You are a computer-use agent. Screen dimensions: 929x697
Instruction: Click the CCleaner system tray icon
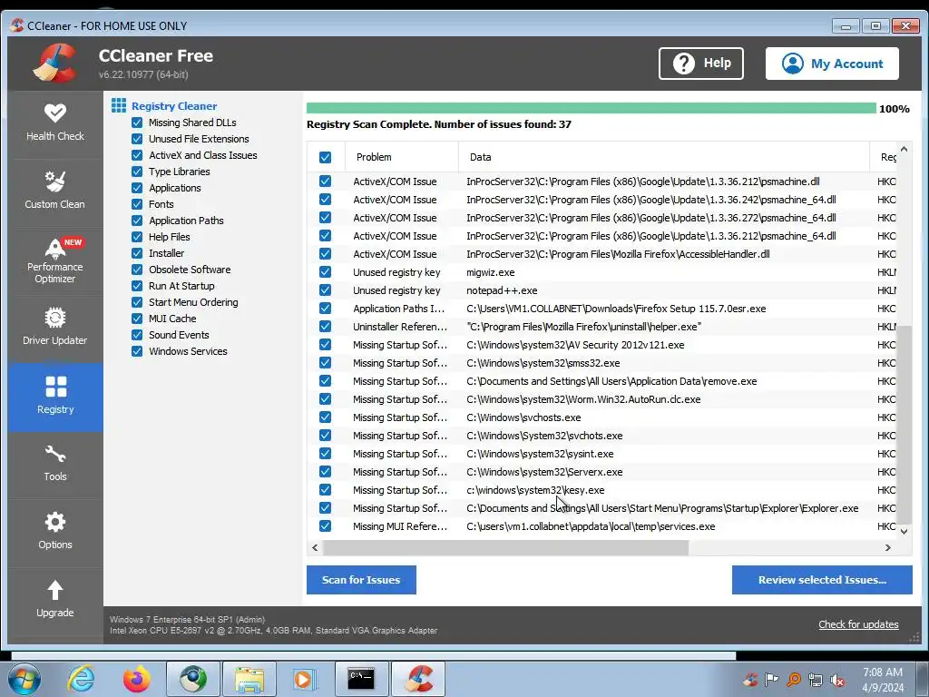[x=750, y=680]
